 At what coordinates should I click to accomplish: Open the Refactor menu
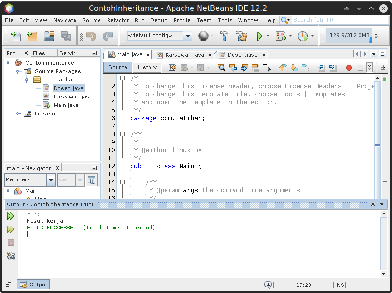[x=117, y=20]
